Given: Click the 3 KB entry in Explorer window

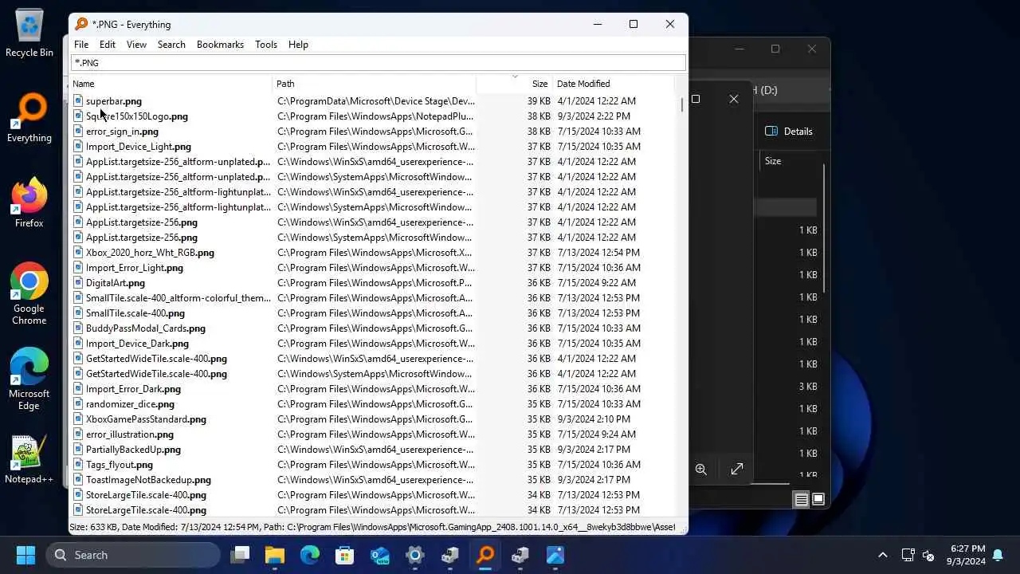Looking at the screenshot, I should (x=808, y=387).
